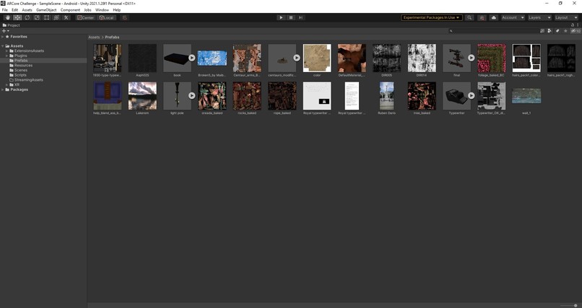Go to Assets in breadcrumb
Screen dimensions: 582x308
(94, 37)
